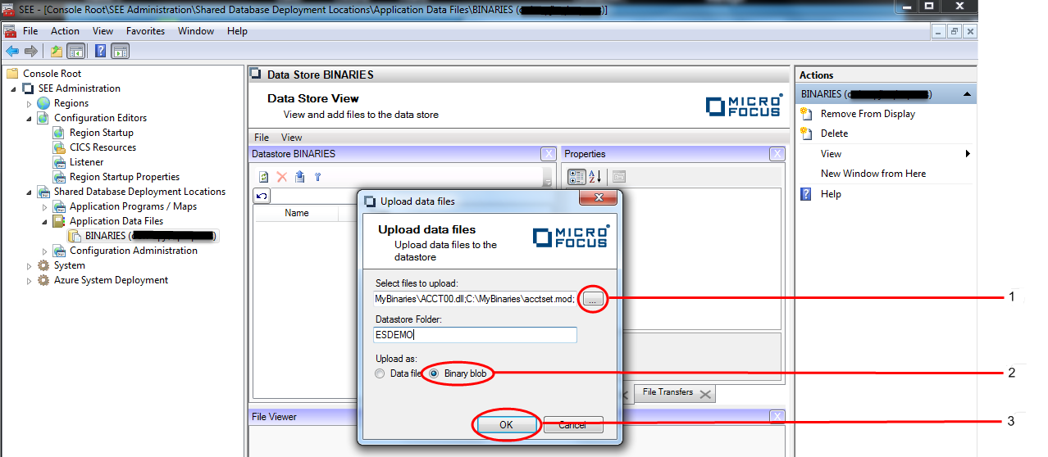
Task: Click the Datastore toolbar overflow dropdown
Action: click(x=547, y=179)
